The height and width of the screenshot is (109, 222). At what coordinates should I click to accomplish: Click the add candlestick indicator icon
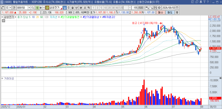pos(147,8)
